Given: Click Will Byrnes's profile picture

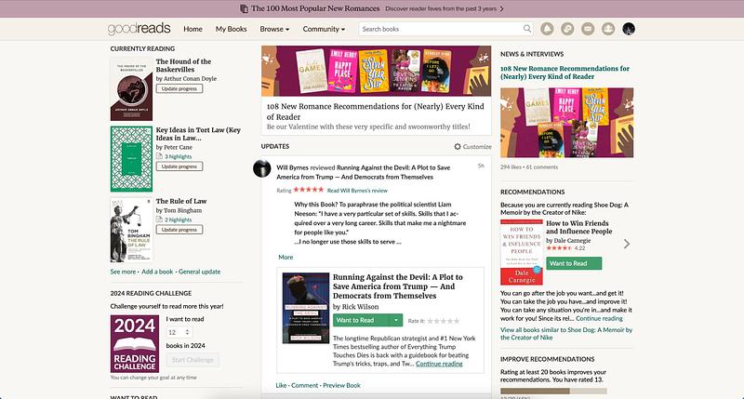Looking at the screenshot, I should (x=262, y=168).
